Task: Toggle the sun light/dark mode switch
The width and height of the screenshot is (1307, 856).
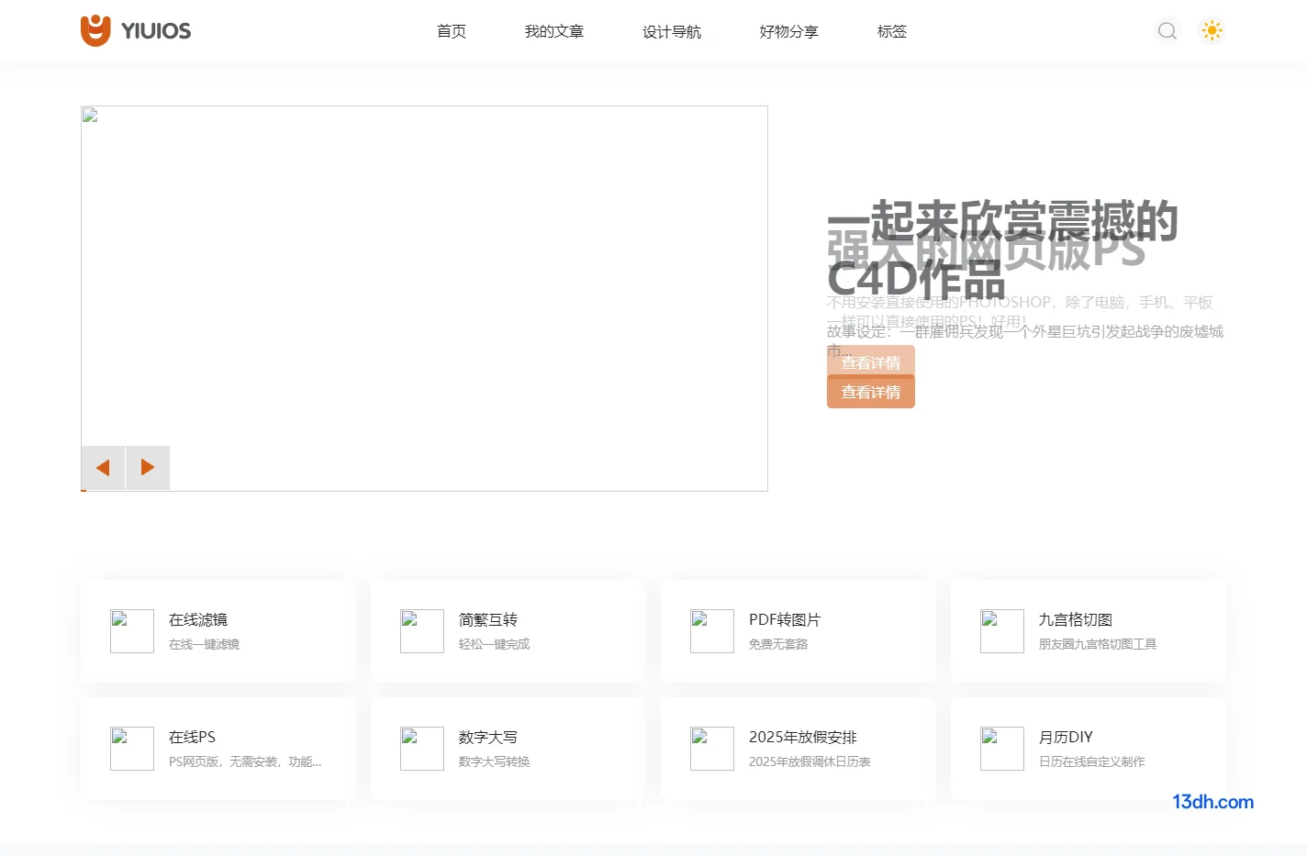Action: 1212,30
